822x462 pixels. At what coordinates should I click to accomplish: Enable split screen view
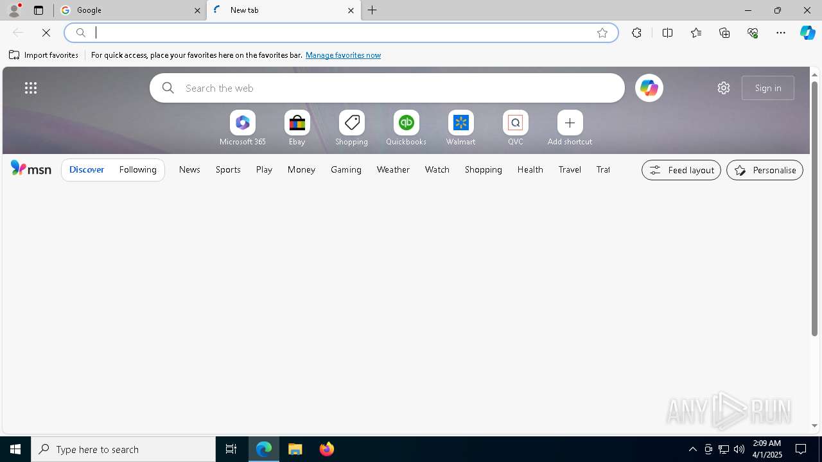point(668,33)
